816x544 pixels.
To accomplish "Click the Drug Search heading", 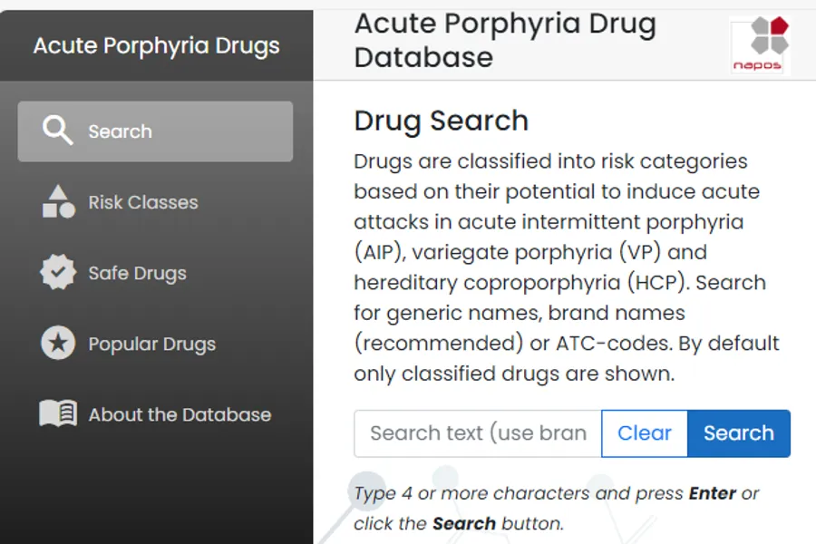I will tap(441, 121).
